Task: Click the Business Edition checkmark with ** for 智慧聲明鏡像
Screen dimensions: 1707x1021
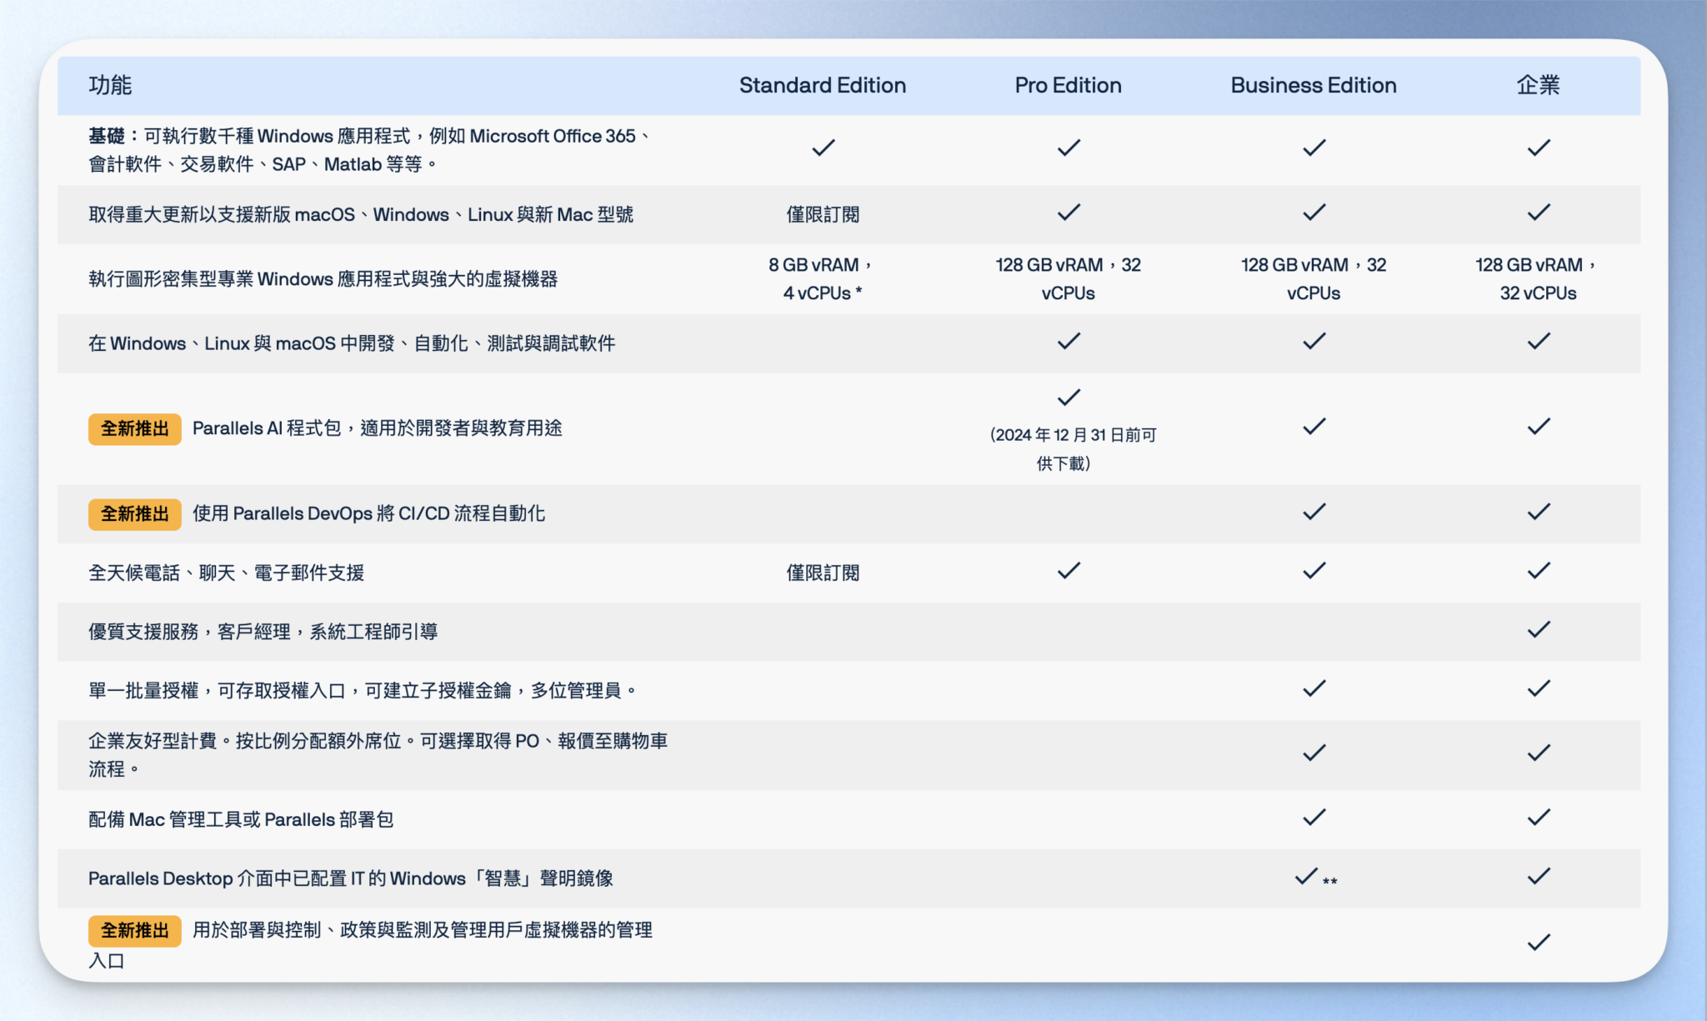Action: (1305, 877)
